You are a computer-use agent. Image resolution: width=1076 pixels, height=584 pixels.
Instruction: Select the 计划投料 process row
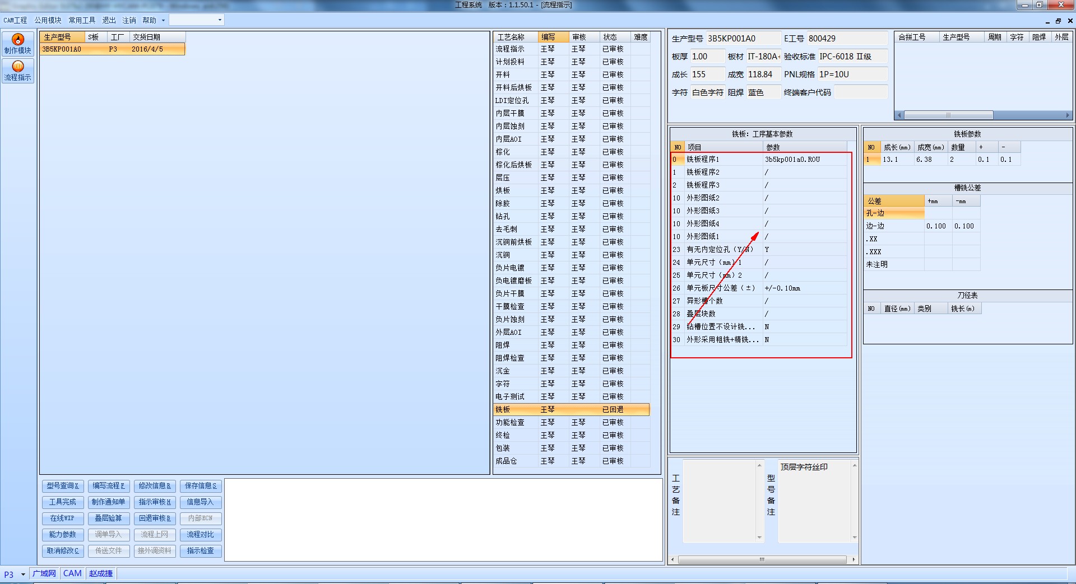pyautogui.click(x=572, y=62)
